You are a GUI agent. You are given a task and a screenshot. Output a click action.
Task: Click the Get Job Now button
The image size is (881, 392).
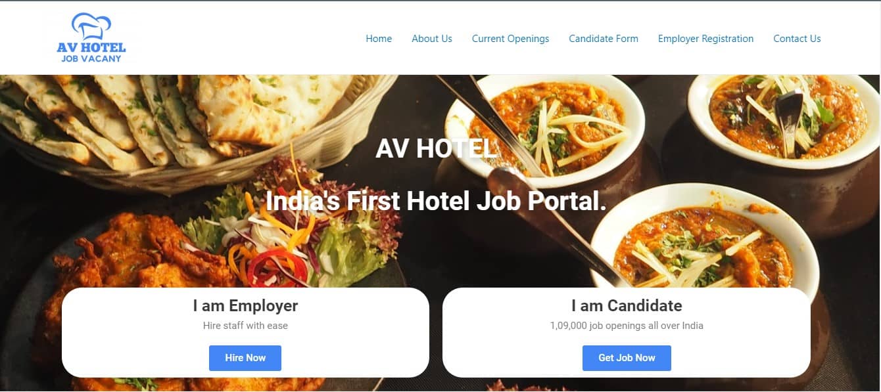627,358
